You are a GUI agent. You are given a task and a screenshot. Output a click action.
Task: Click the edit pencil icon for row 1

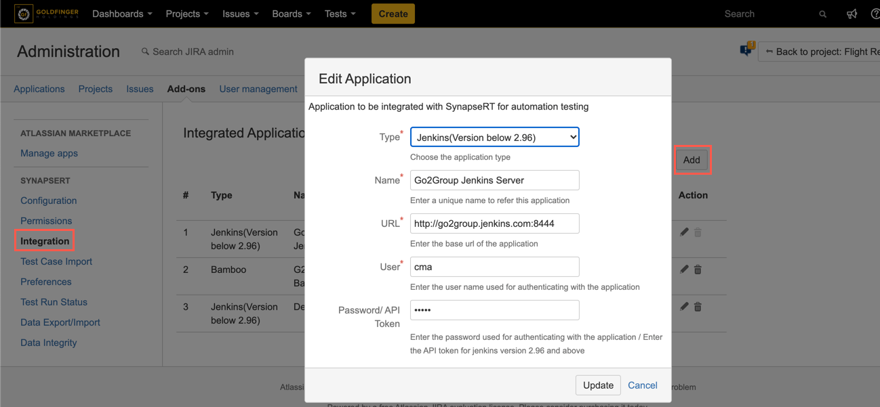click(x=684, y=232)
